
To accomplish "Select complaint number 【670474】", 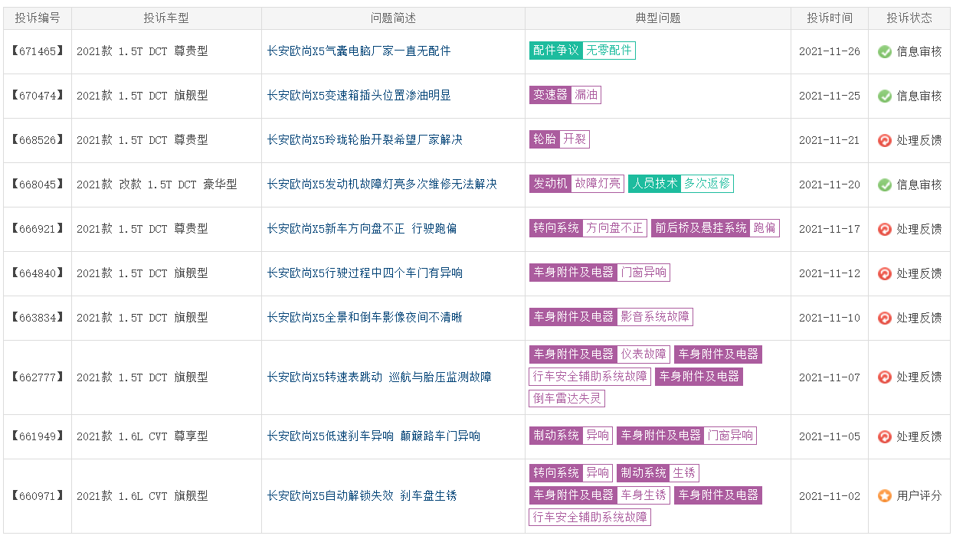I will tap(38, 96).
